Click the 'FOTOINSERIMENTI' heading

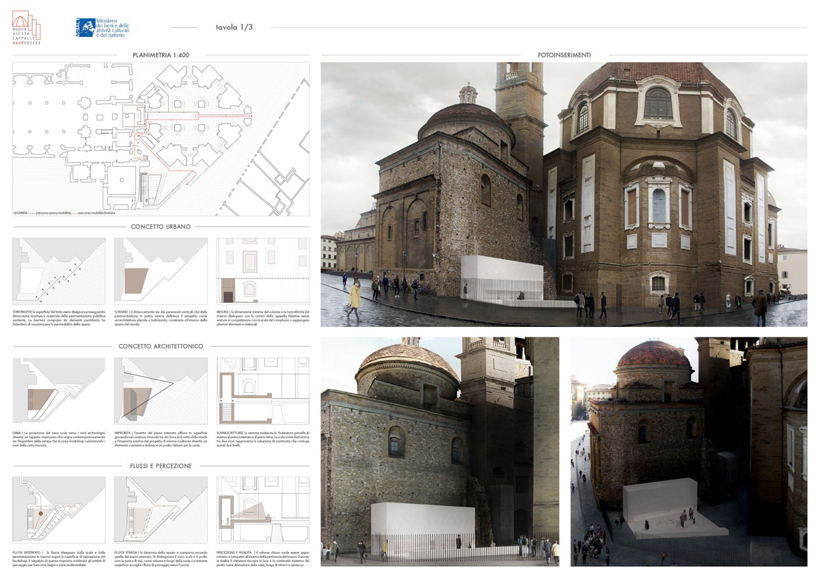[564, 55]
